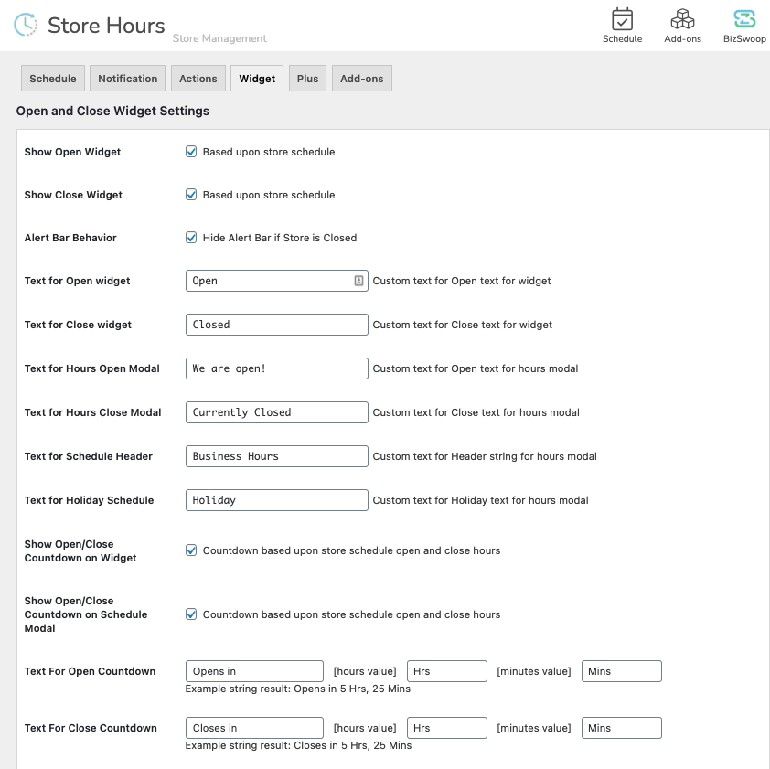The width and height of the screenshot is (770, 769).
Task: Click the Open and Close Widget Settings heading
Action: [113, 111]
